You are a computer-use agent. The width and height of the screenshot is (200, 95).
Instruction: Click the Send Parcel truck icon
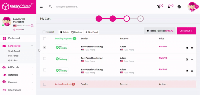pos(4,46)
